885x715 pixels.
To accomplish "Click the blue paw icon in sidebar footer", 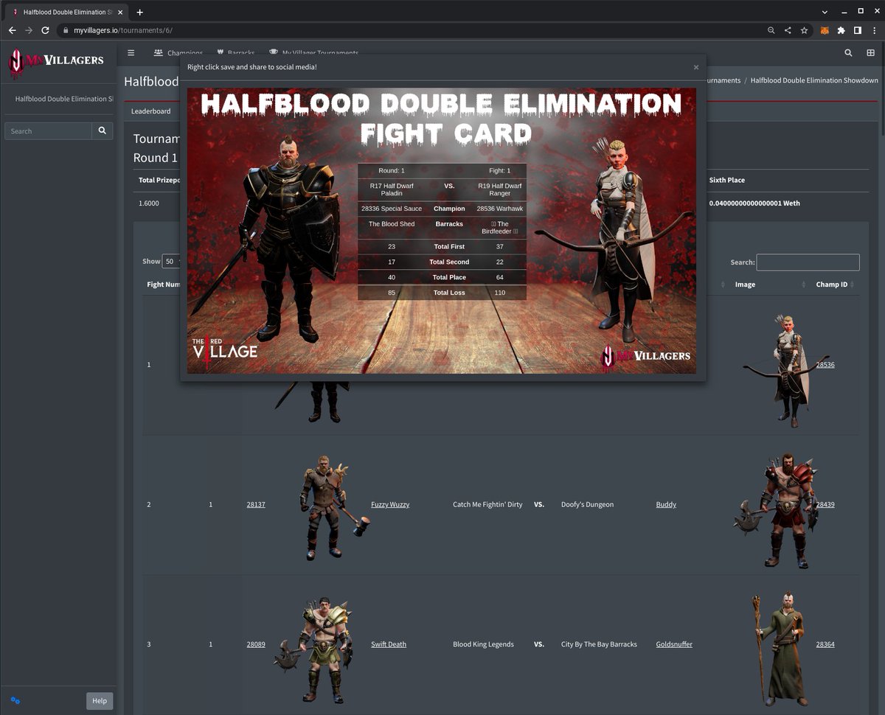I will pyautogui.click(x=15, y=700).
